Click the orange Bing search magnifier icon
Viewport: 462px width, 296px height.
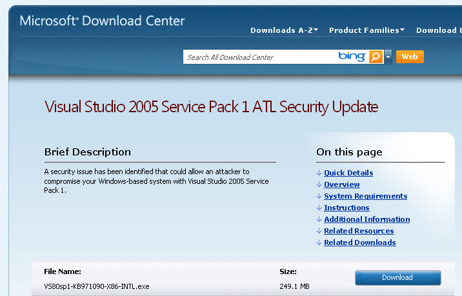pyautogui.click(x=376, y=57)
